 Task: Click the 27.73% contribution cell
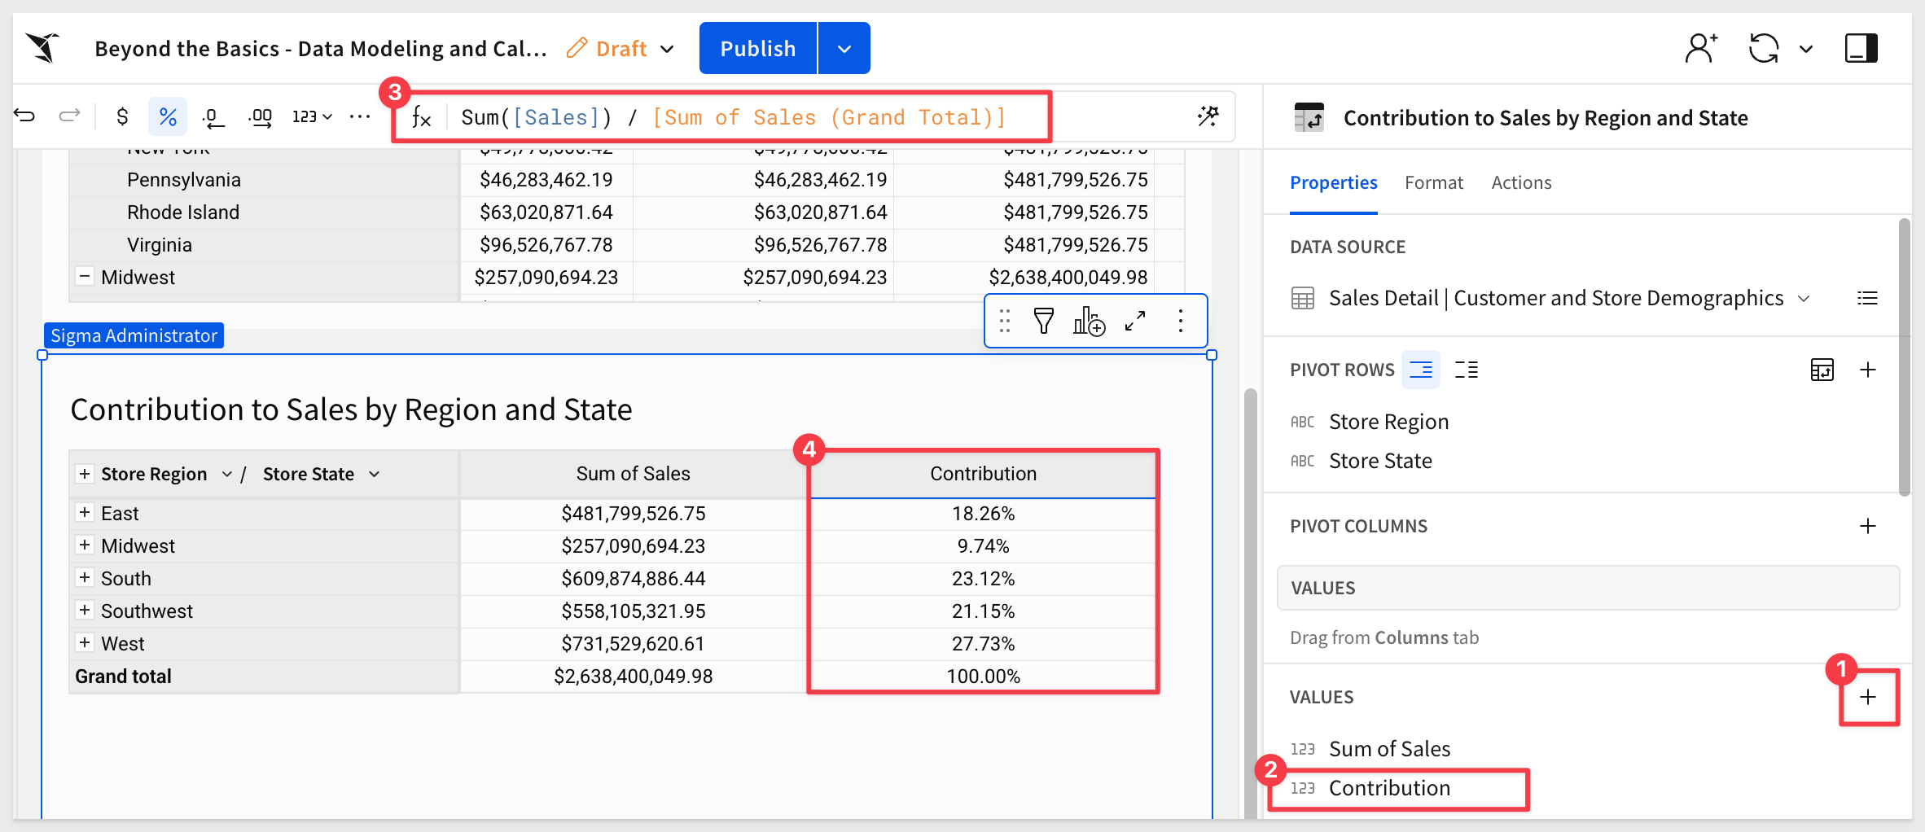pos(983,644)
